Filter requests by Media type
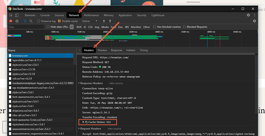265x136 pixels. [x=105, y=27]
